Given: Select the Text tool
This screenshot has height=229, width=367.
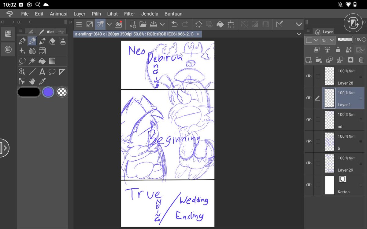Looking at the screenshot, I should 42,72.
